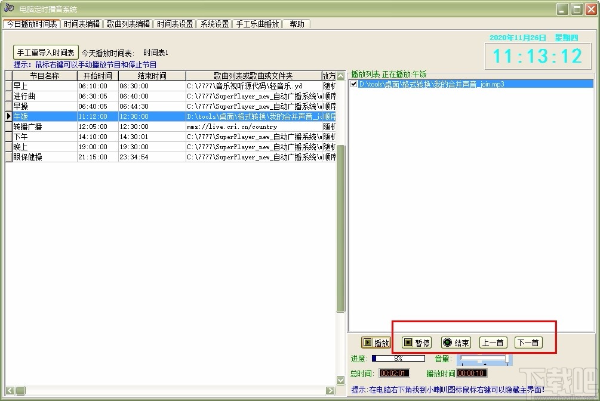Stop playback with the 结束 button
The height and width of the screenshot is (401, 600).
[456, 343]
